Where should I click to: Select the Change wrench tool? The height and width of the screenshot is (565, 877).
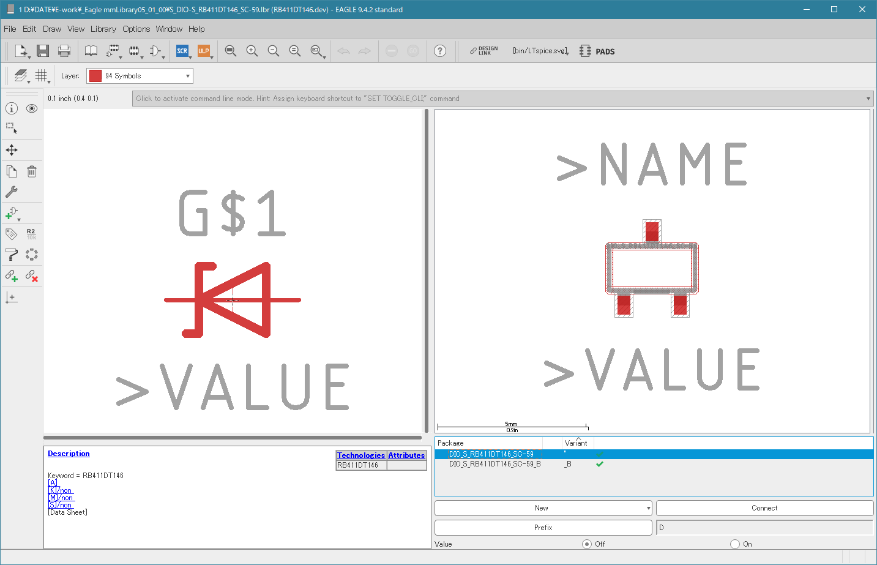pyautogui.click(x=12, y=192)
